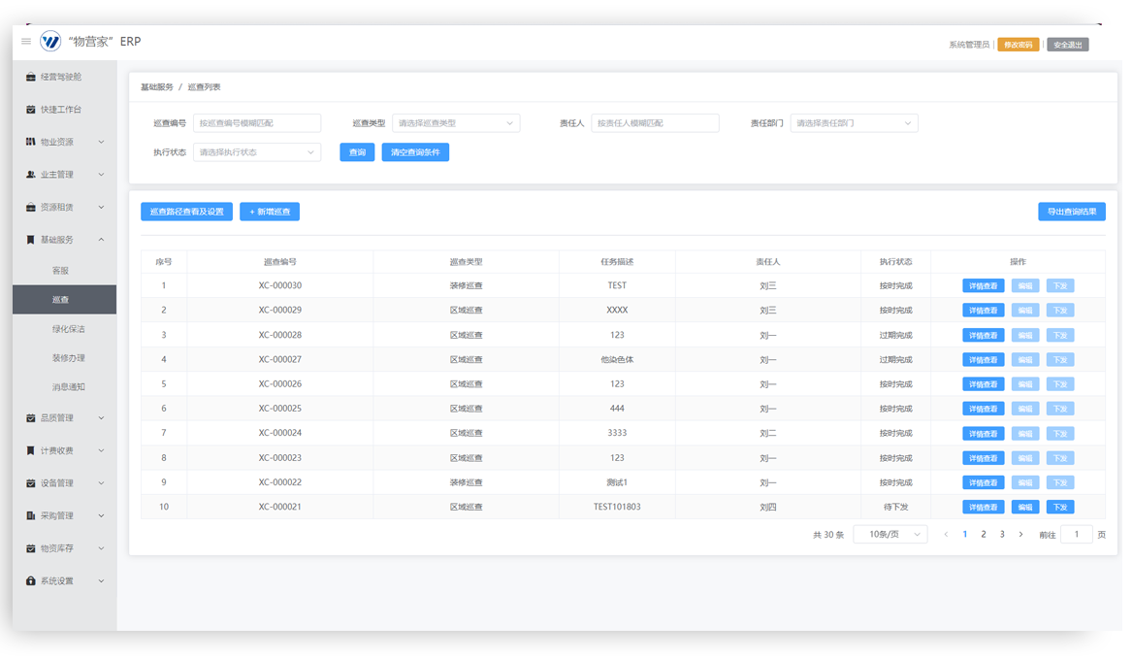The image size is (1133, 660).
Task: Open the 10条/页 page size selector
Action: coord(890,535)
